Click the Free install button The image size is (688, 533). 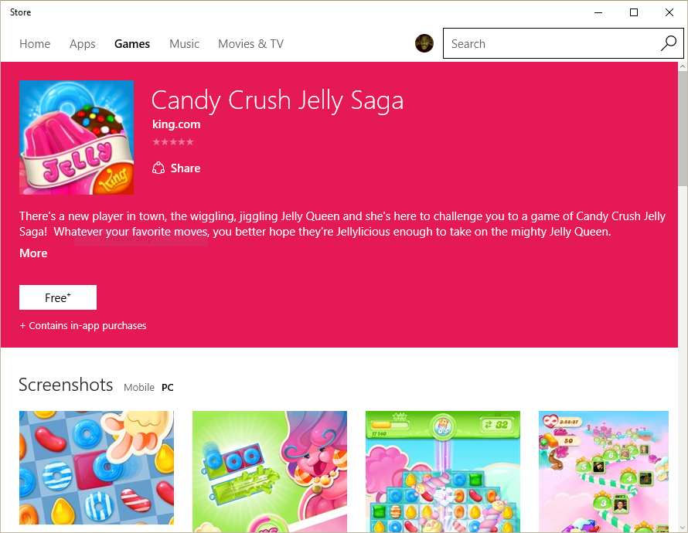coord(58,297)
